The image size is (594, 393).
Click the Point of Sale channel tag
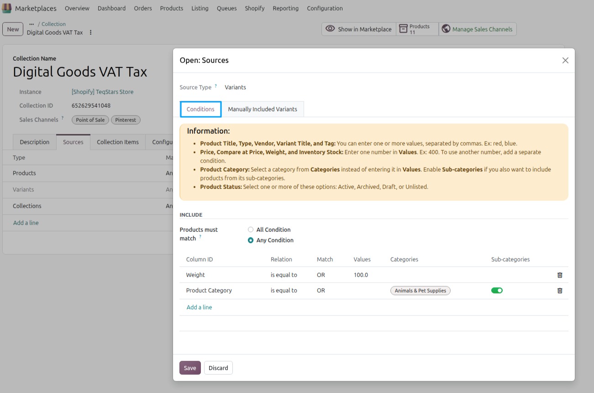pyautogui.click(x=90, y=120)
